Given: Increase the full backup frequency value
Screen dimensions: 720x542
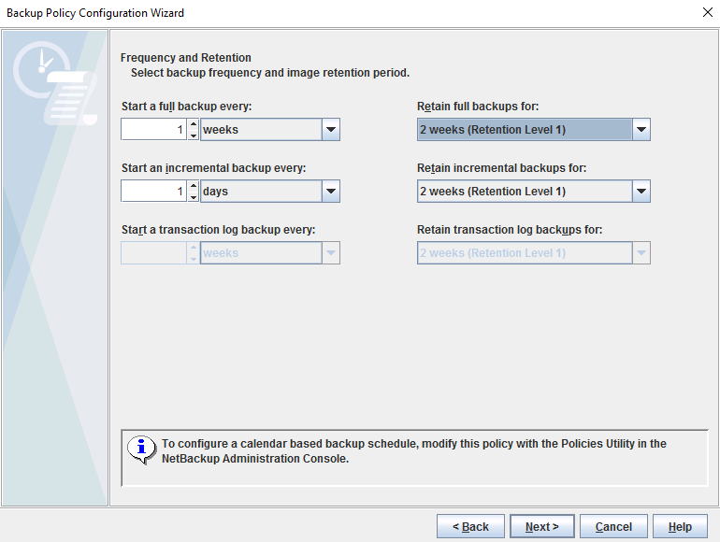Looking at the screenshot, I should (x=194, y=124).
